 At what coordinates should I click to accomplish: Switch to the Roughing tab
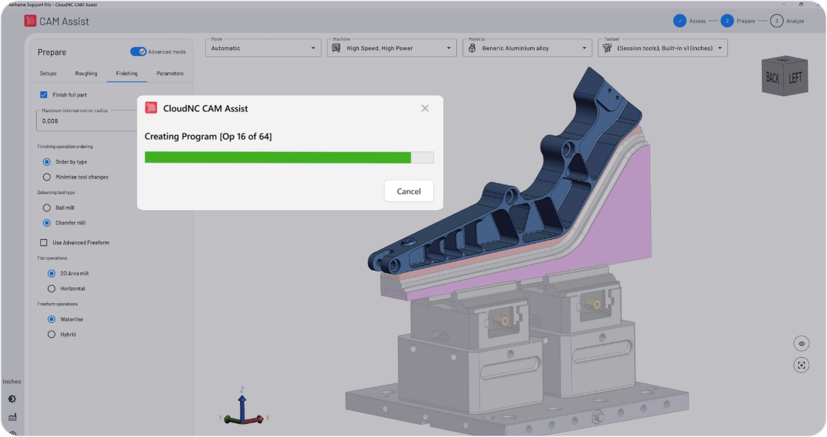(x=86, y=73)
